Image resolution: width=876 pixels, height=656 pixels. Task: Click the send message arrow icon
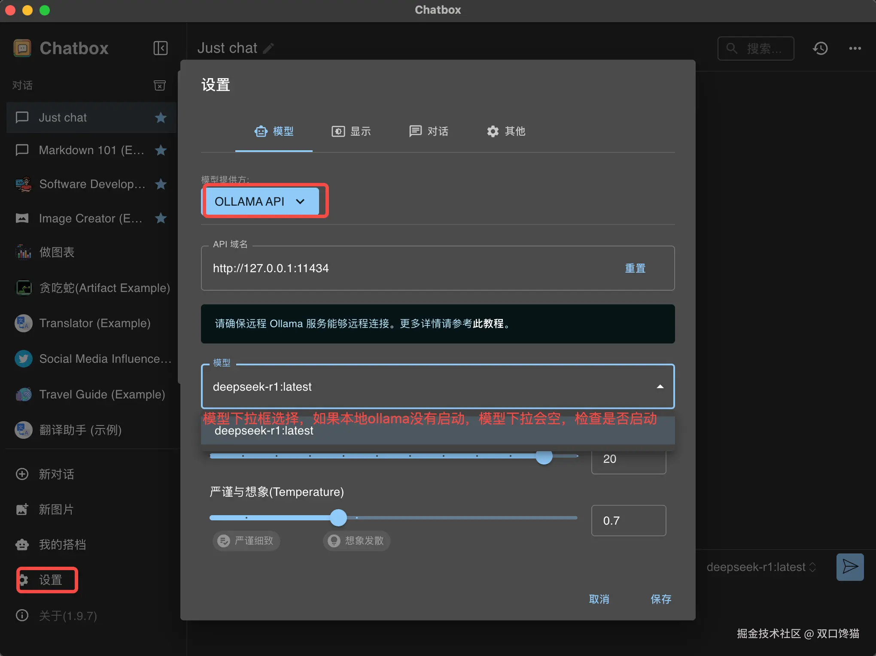coord(849,567)
